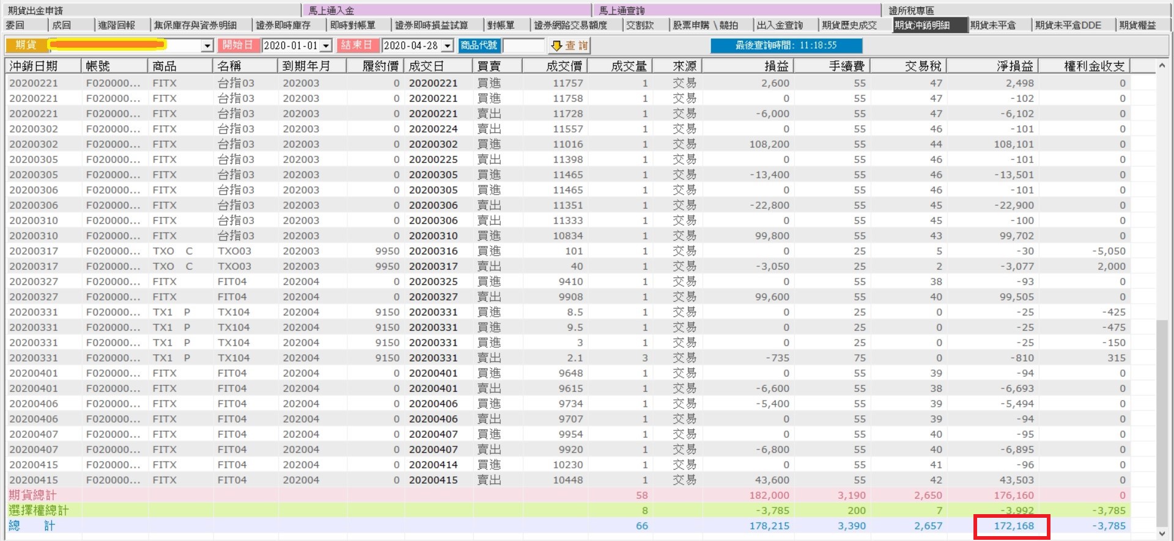
Task: Click the 最後查詢時間 11:18:55 banner
Action: pos(786,46)
